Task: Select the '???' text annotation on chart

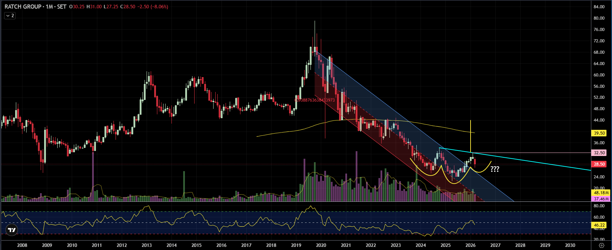Action: click(x=495, y=169)
